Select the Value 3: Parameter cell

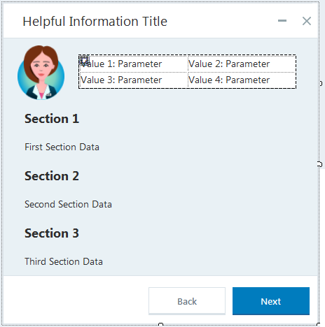134,80
